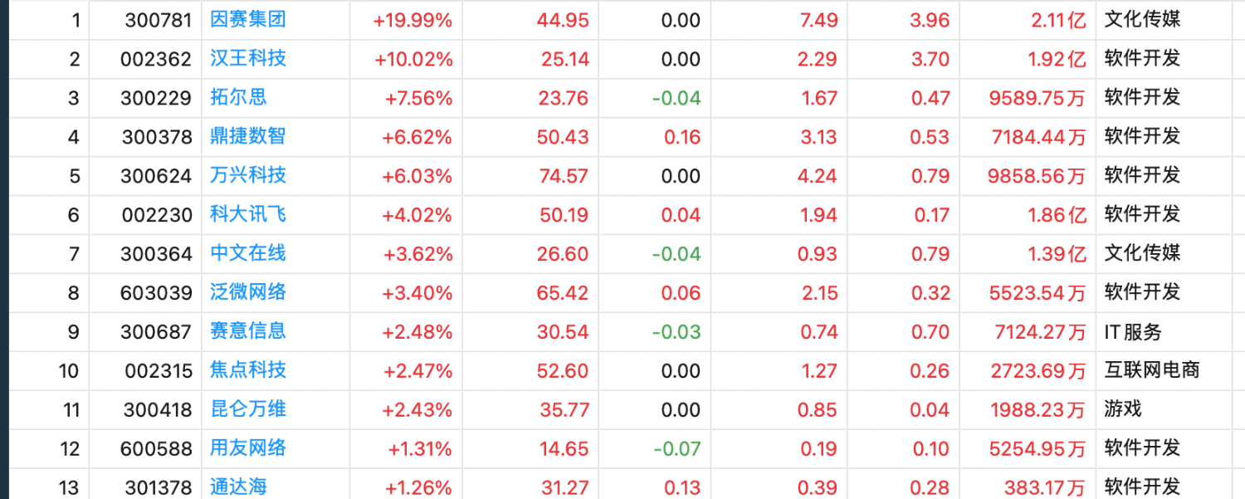The width and height of the screenshot is (1245, 499).
Task: Click the 科大讯飞 stock name
Action: click(x=248, y=214)
